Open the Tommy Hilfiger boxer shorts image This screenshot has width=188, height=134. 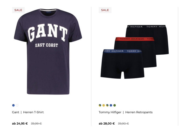pyautogui.click(x=135, y=52)
